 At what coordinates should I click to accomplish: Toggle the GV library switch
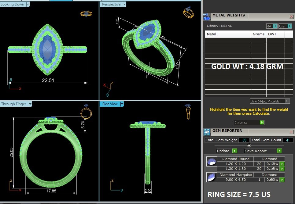tap(272, 26)
